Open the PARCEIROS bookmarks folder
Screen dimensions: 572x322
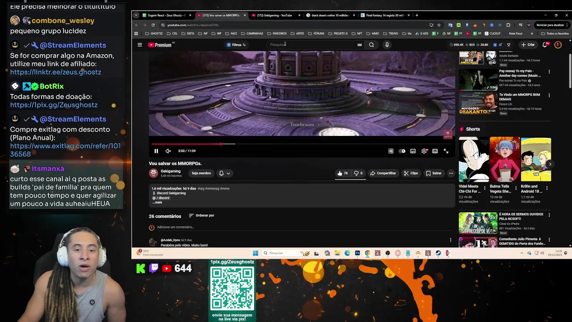click(x=277, y=34)
